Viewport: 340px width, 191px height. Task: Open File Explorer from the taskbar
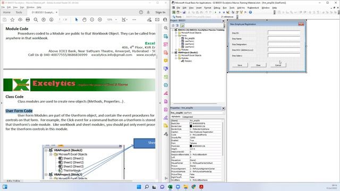(185, 187)
